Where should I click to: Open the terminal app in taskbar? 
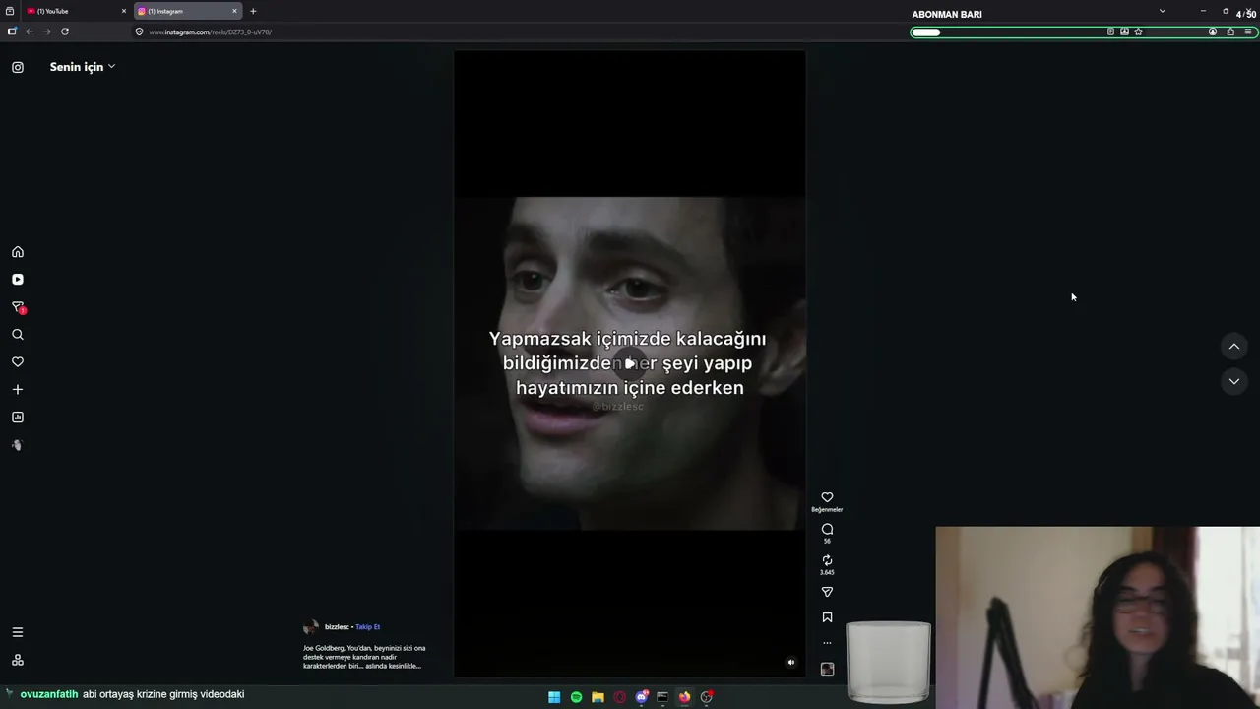pos(662,697)
